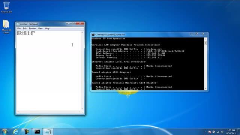240x135 pixels.
Task: Click the Windows IP Configuration heading in cmd
Action: 108,39
